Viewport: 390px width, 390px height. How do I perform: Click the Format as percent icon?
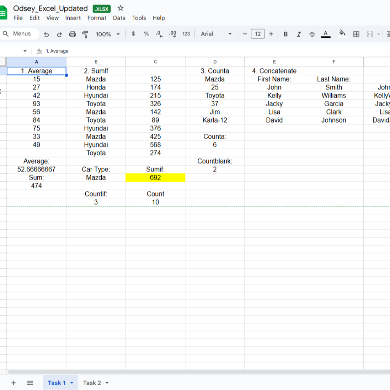coord(146,34)
